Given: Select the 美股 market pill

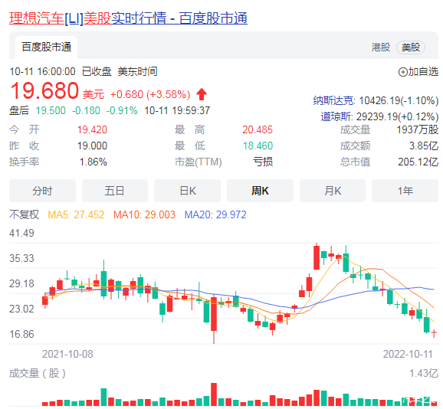Looking at the screenshot, I should click(411, 47).
